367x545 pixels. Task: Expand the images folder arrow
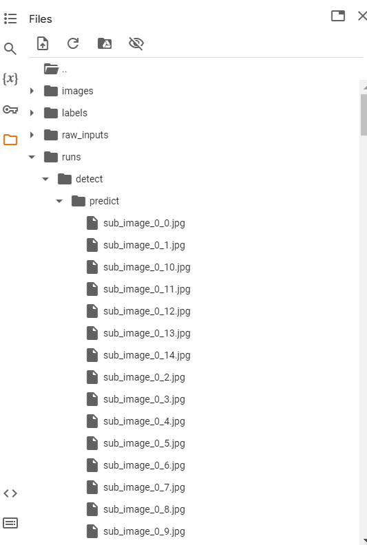click(32, 91)
